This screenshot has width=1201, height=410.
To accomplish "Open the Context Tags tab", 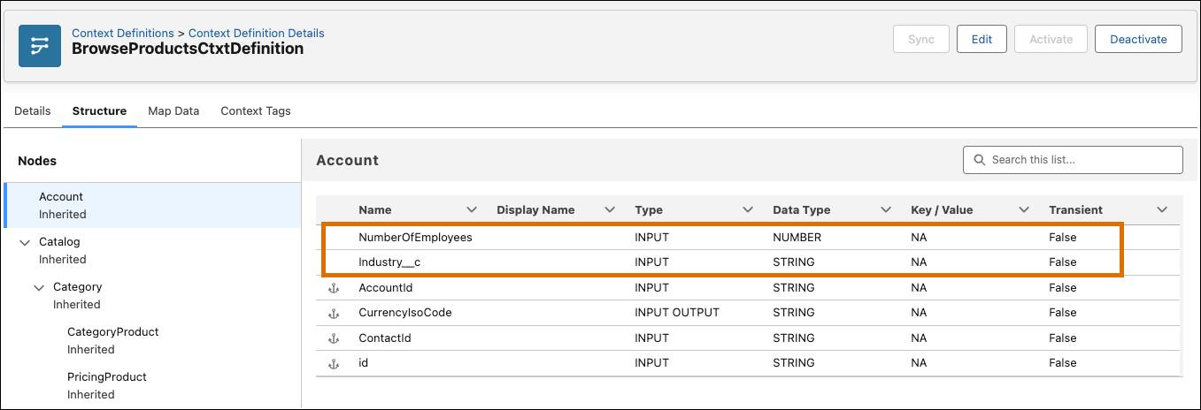I will (256, 111).
